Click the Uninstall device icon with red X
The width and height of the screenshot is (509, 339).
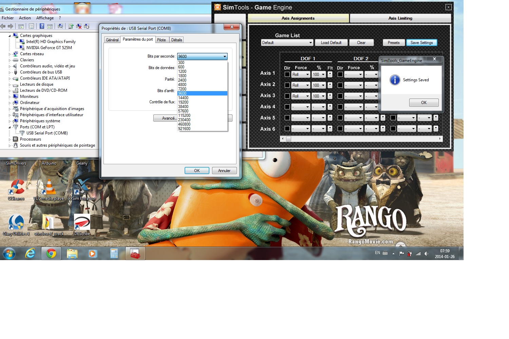point(79,26)
